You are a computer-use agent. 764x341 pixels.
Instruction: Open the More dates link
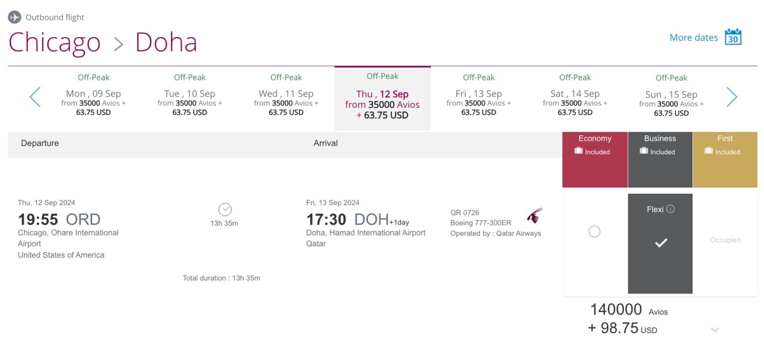(693, 37)
